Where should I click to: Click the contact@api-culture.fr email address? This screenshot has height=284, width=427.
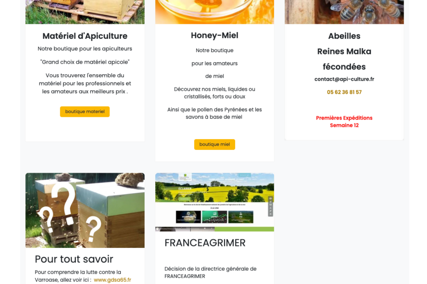coord(344,79)
